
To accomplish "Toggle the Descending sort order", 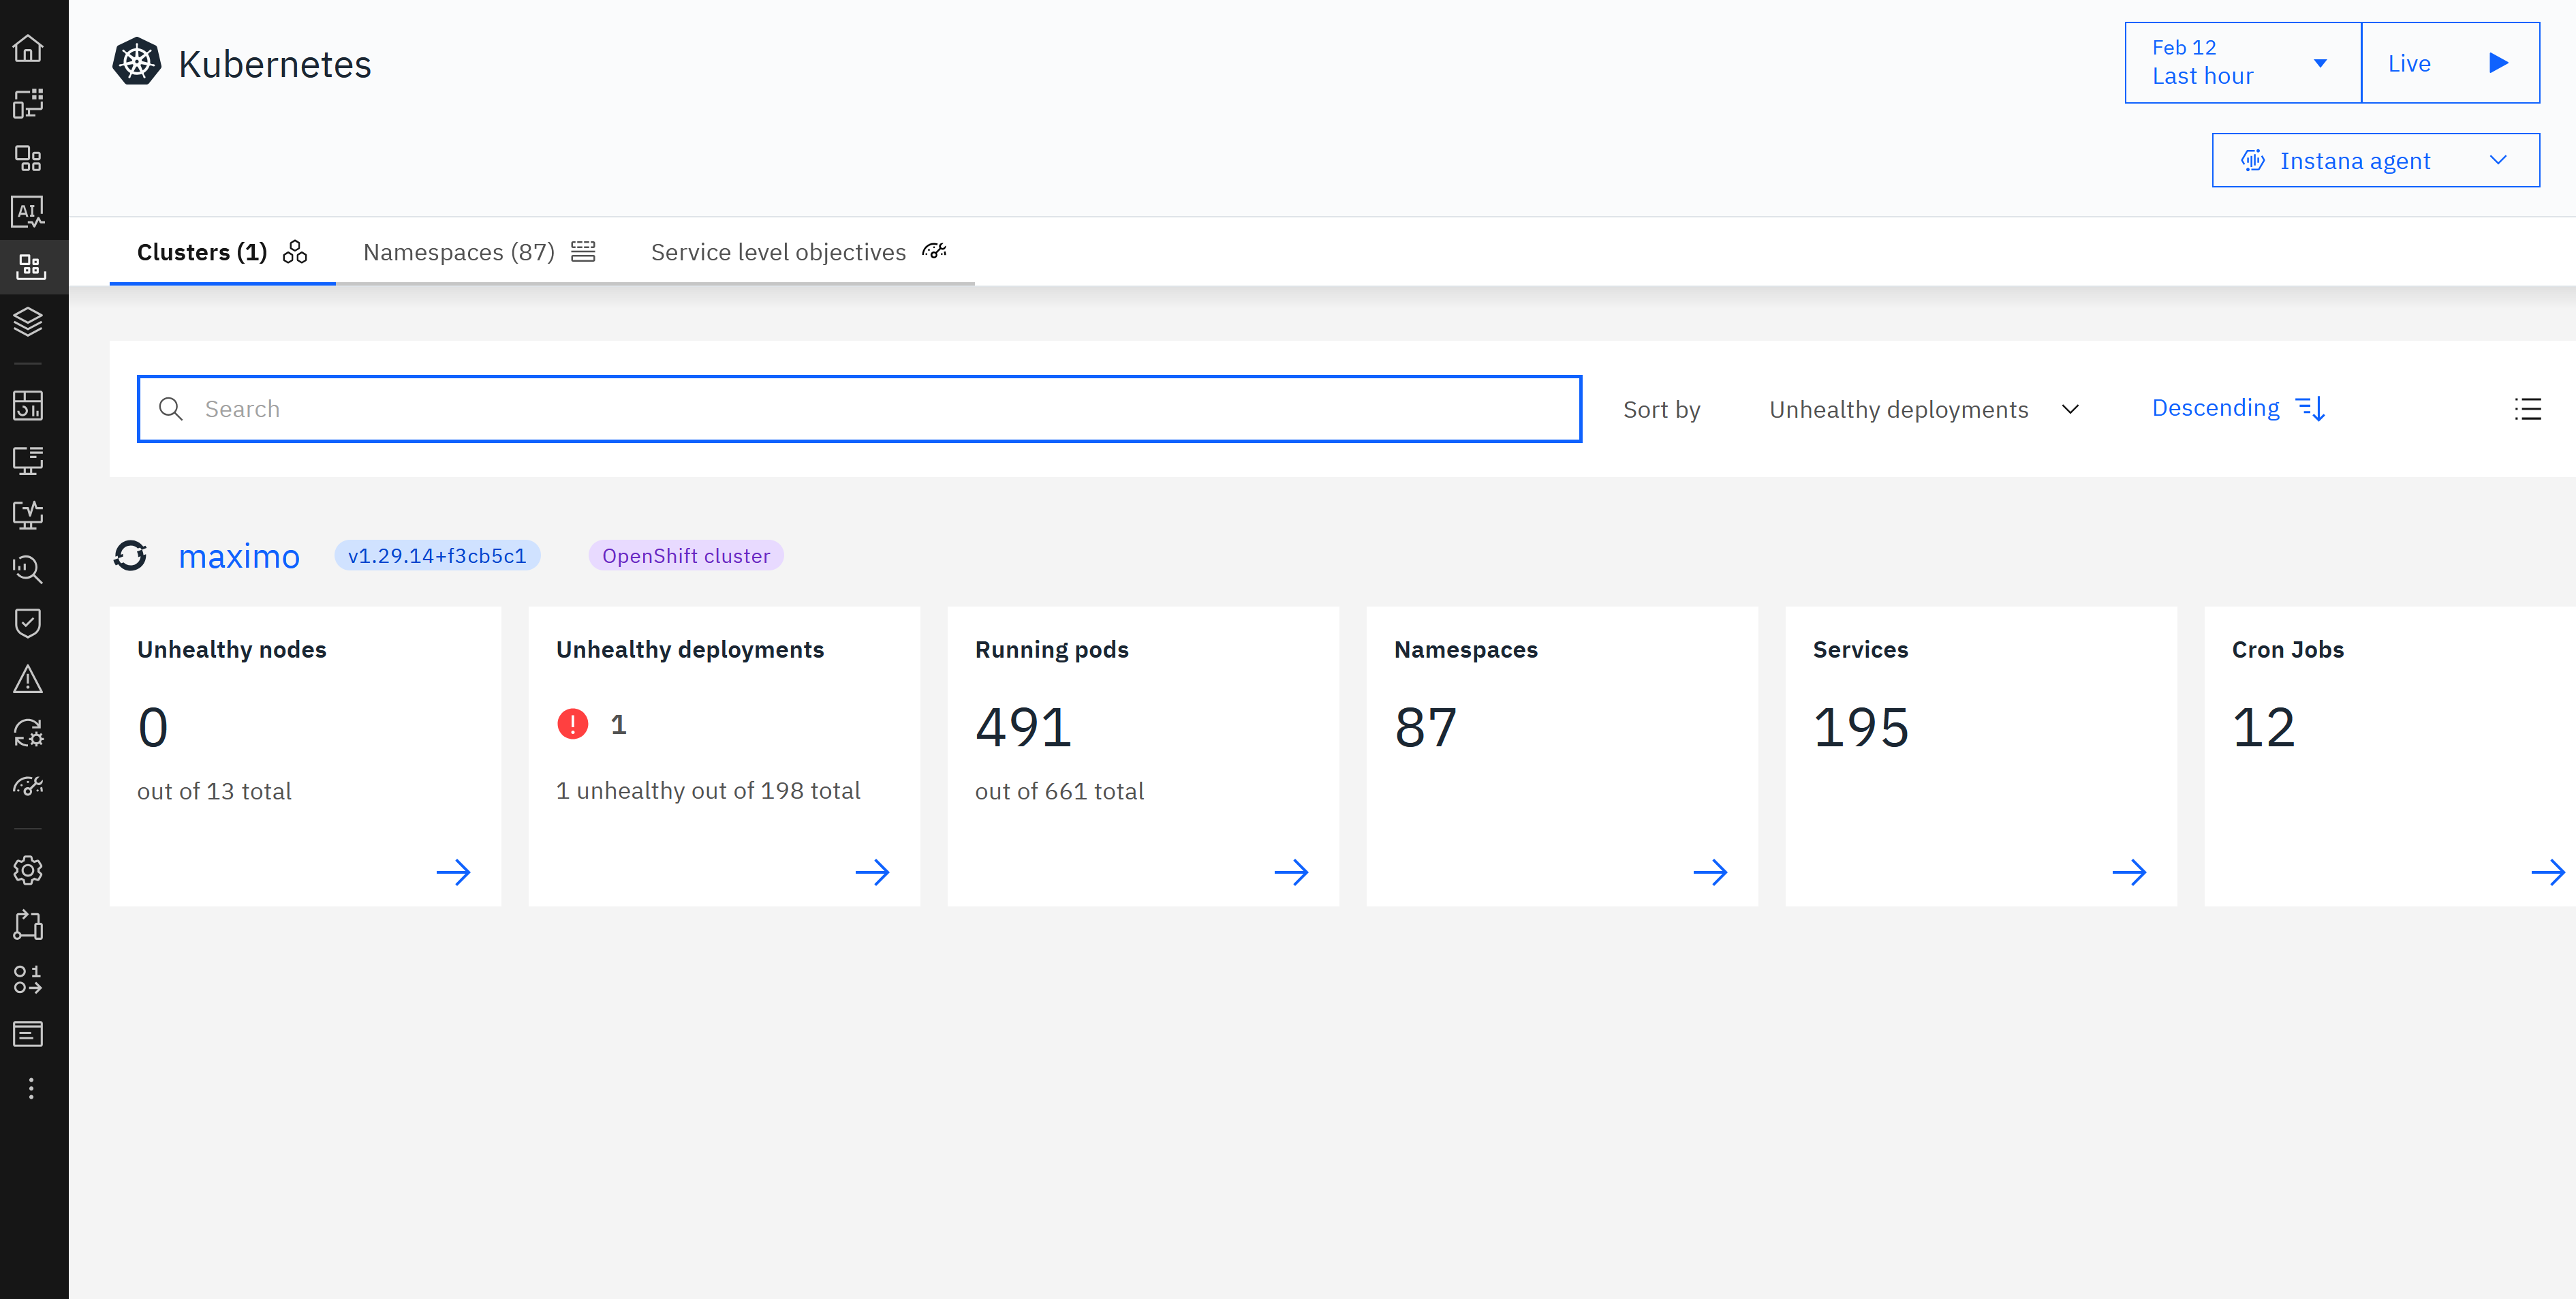I will pyautogui.click(x=2238, y=408).
